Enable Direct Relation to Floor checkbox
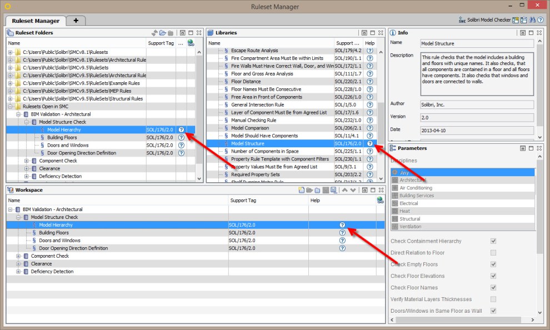 pyautogui.click(x=493, y=253)
